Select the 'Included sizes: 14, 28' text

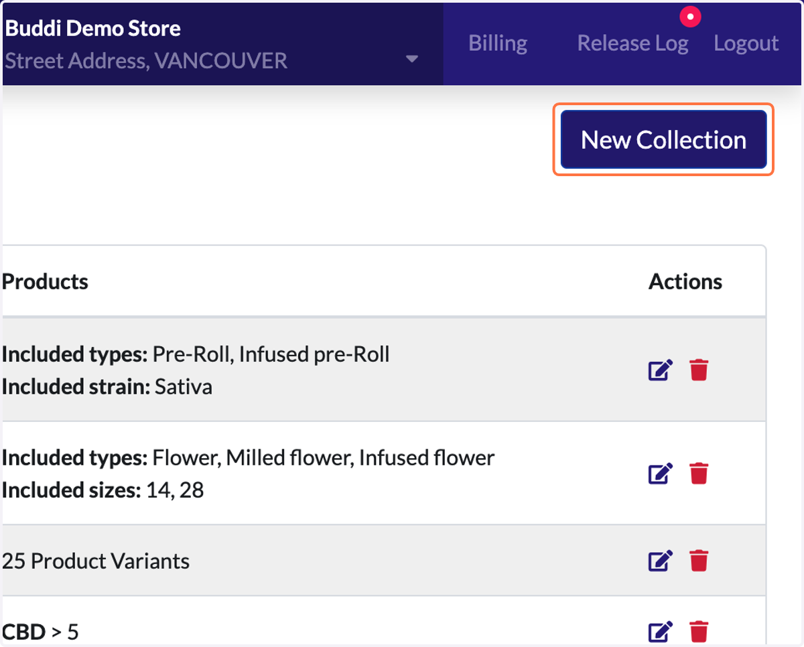103,490
